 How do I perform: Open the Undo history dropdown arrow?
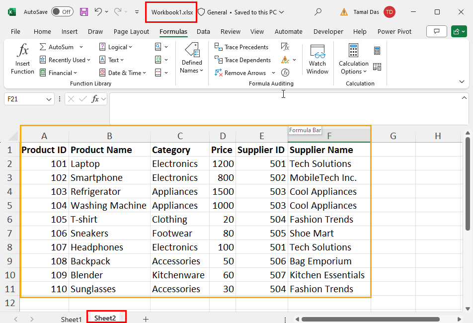[106, 12]
